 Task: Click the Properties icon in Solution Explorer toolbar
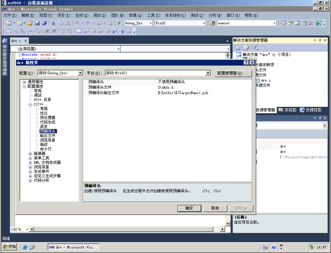click(238, 48)
